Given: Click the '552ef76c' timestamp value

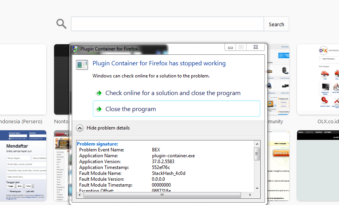Looking at the screenshot, I should [161, 167].
